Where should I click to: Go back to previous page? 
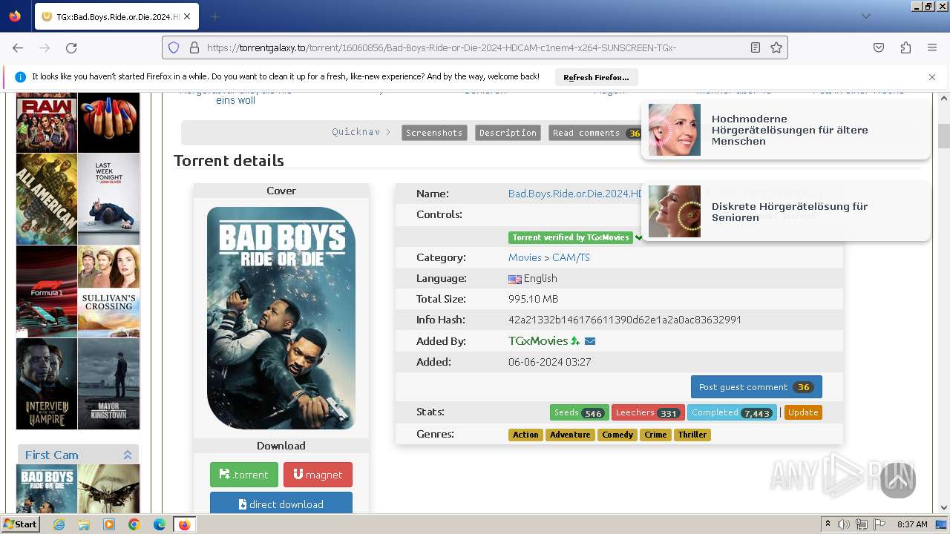point(18,47)
